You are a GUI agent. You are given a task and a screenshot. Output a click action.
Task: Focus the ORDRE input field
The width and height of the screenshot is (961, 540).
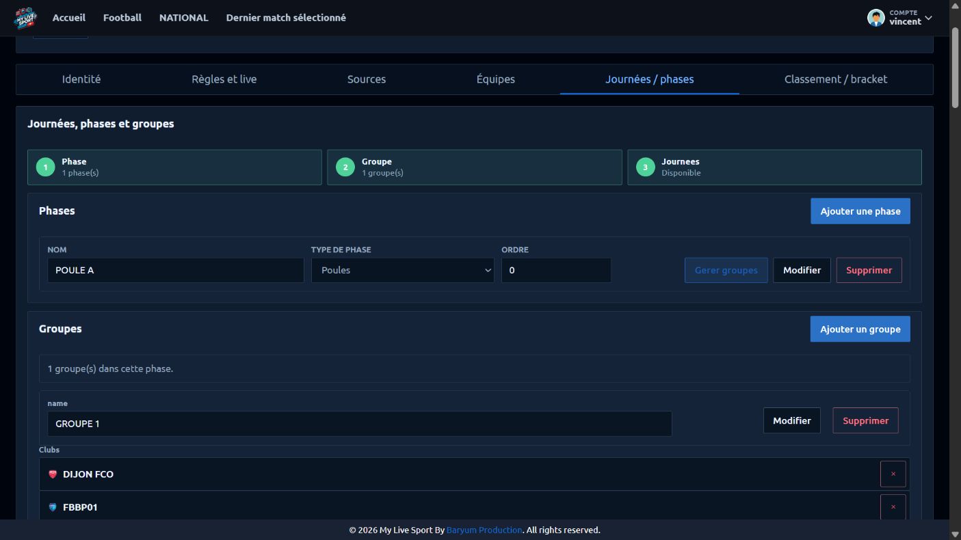(557, 270)
